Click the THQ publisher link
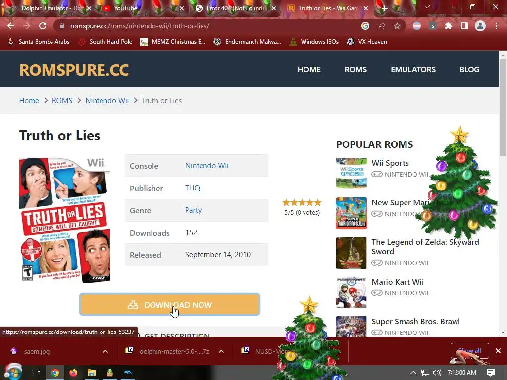507x380 pixels. tap(193, 188)
